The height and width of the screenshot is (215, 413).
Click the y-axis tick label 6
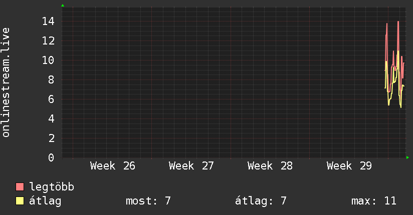click(x=51, y=99)
